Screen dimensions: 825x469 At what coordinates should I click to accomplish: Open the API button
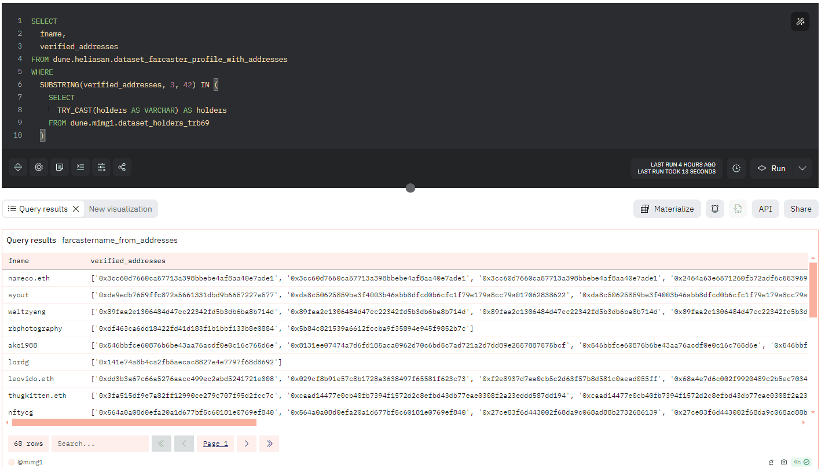pos(765,209)
